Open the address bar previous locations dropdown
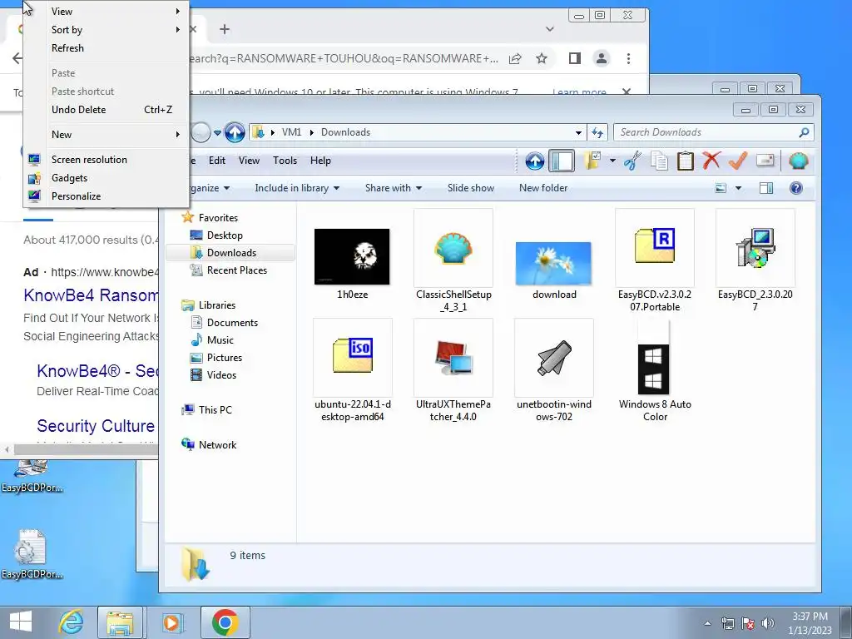This screenshot has height=639, width=852. pyautogui.click(x=579, y=132)
